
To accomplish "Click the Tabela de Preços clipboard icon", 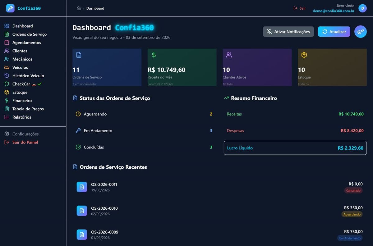I will (x=7, y=109).
